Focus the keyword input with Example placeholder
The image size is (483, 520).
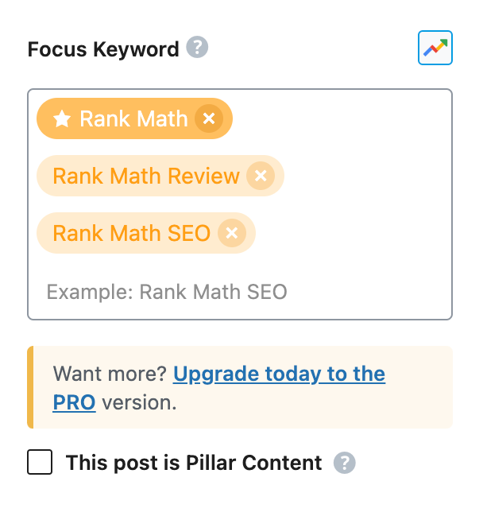coord(240,292)
